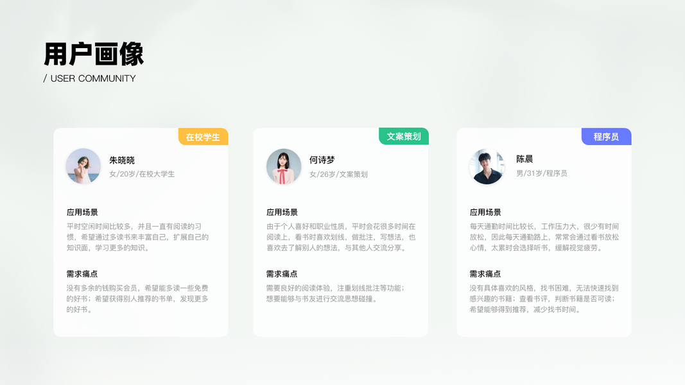Viewport: 685px width, 385px height.
Task: Click 应用场景 heading in 何诗梦's card
Action: click(282, 212)
